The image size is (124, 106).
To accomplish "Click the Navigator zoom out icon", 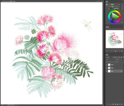I will tap(111, 51).
